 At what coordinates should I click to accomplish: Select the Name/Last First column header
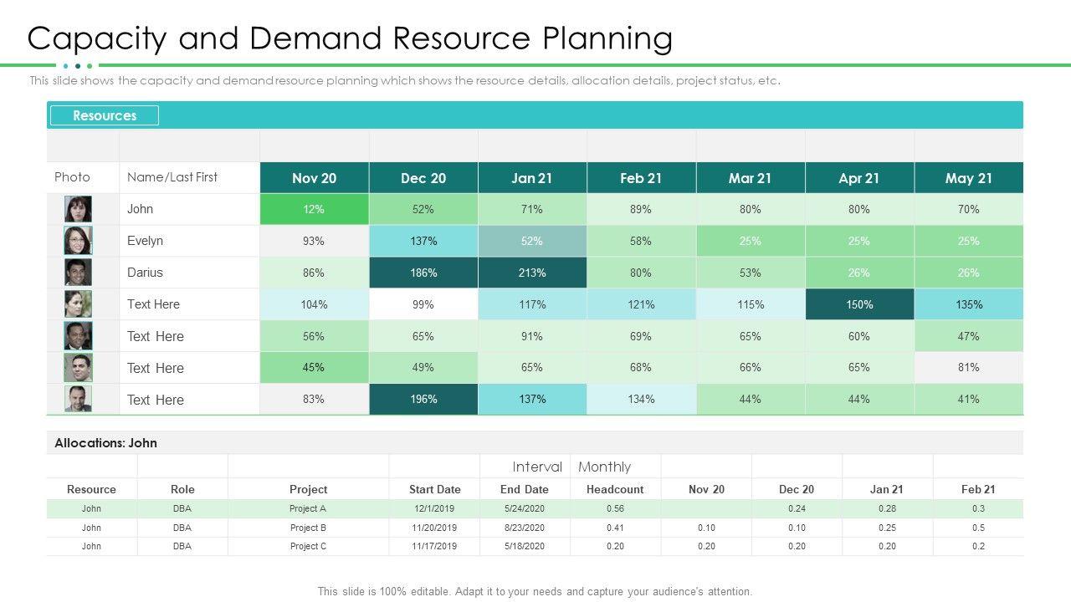tap(172, 177)
